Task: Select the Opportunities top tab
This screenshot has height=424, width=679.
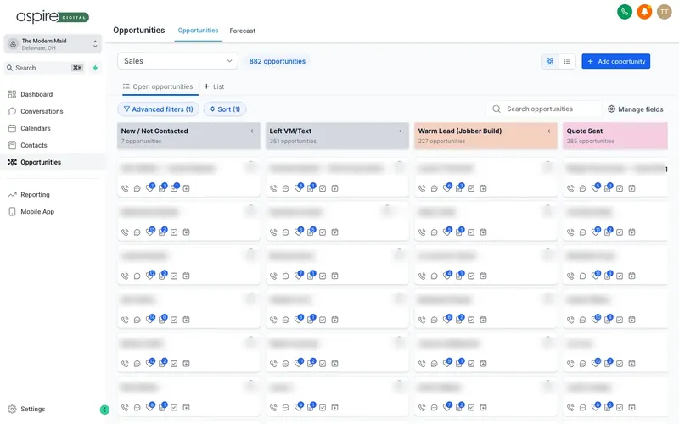Action: click(x=198, y=31)
